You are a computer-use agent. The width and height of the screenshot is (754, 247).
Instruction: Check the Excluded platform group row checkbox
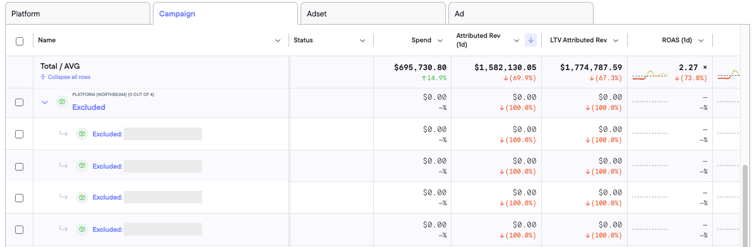[20, 102]
